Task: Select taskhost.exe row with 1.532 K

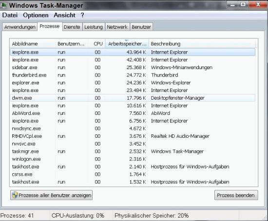Action: [133, 182]
